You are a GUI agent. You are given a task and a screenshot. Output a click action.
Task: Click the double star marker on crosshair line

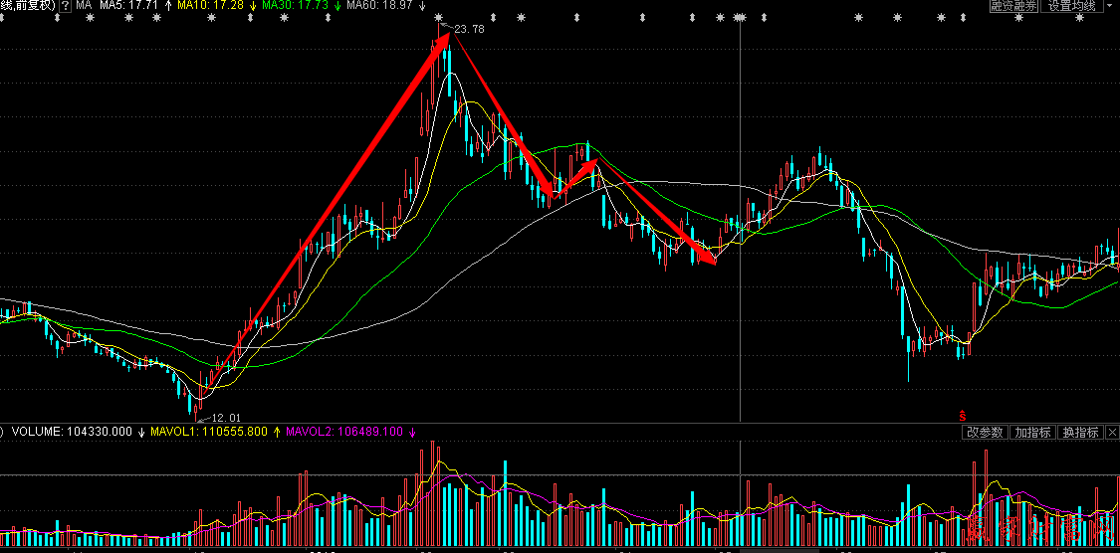739,18
